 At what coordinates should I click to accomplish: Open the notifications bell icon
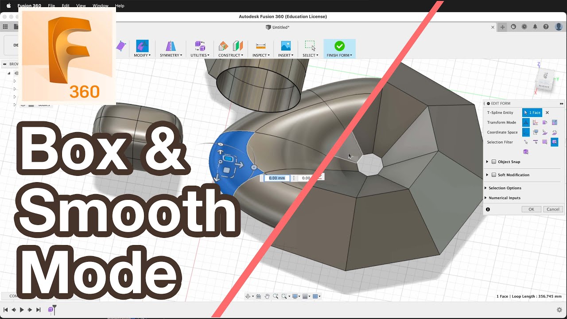pos(535,27)
